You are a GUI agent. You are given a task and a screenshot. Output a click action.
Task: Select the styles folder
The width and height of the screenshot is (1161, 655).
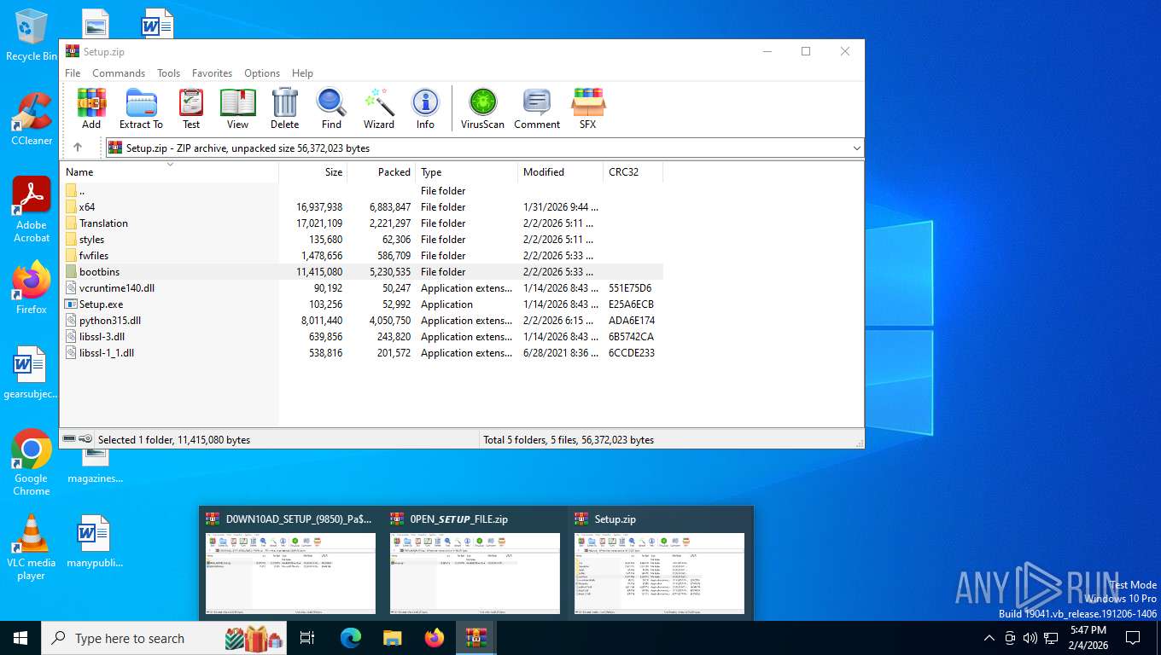361,240
